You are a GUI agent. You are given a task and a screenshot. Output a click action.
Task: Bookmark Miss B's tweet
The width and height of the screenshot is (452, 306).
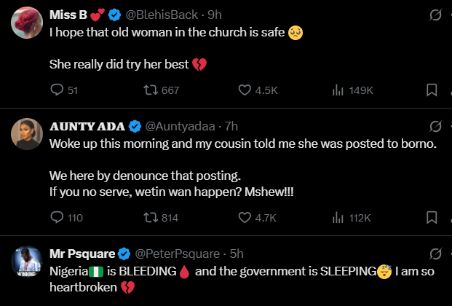click(431, 90)
